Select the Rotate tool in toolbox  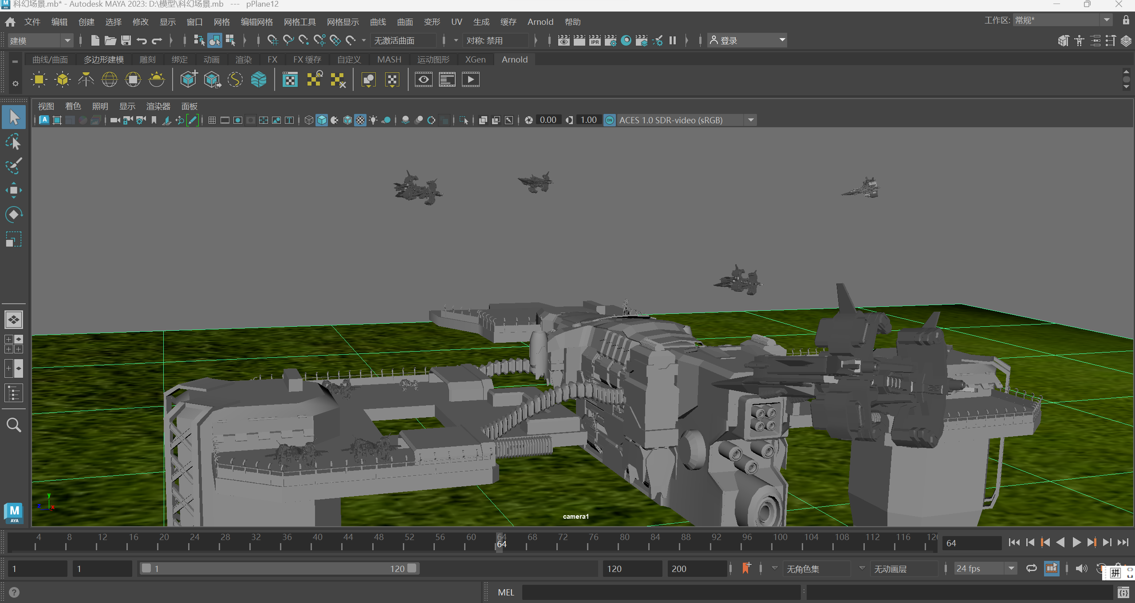(x=13, y=215)
